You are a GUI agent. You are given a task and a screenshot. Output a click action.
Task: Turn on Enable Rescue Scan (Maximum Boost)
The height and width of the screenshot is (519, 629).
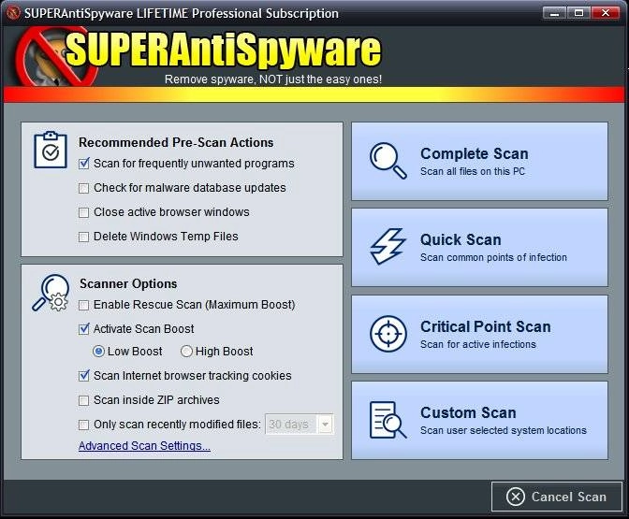pyautogui.click(x=84, y=306)
